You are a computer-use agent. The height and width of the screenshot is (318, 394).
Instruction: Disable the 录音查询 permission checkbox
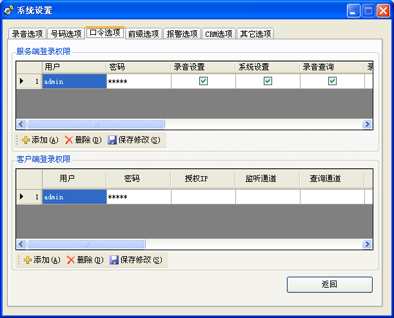click(x=332, y=81)
